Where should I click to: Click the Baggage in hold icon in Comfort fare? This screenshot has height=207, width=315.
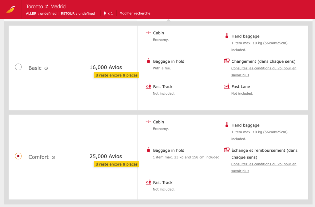click(149, 150)
